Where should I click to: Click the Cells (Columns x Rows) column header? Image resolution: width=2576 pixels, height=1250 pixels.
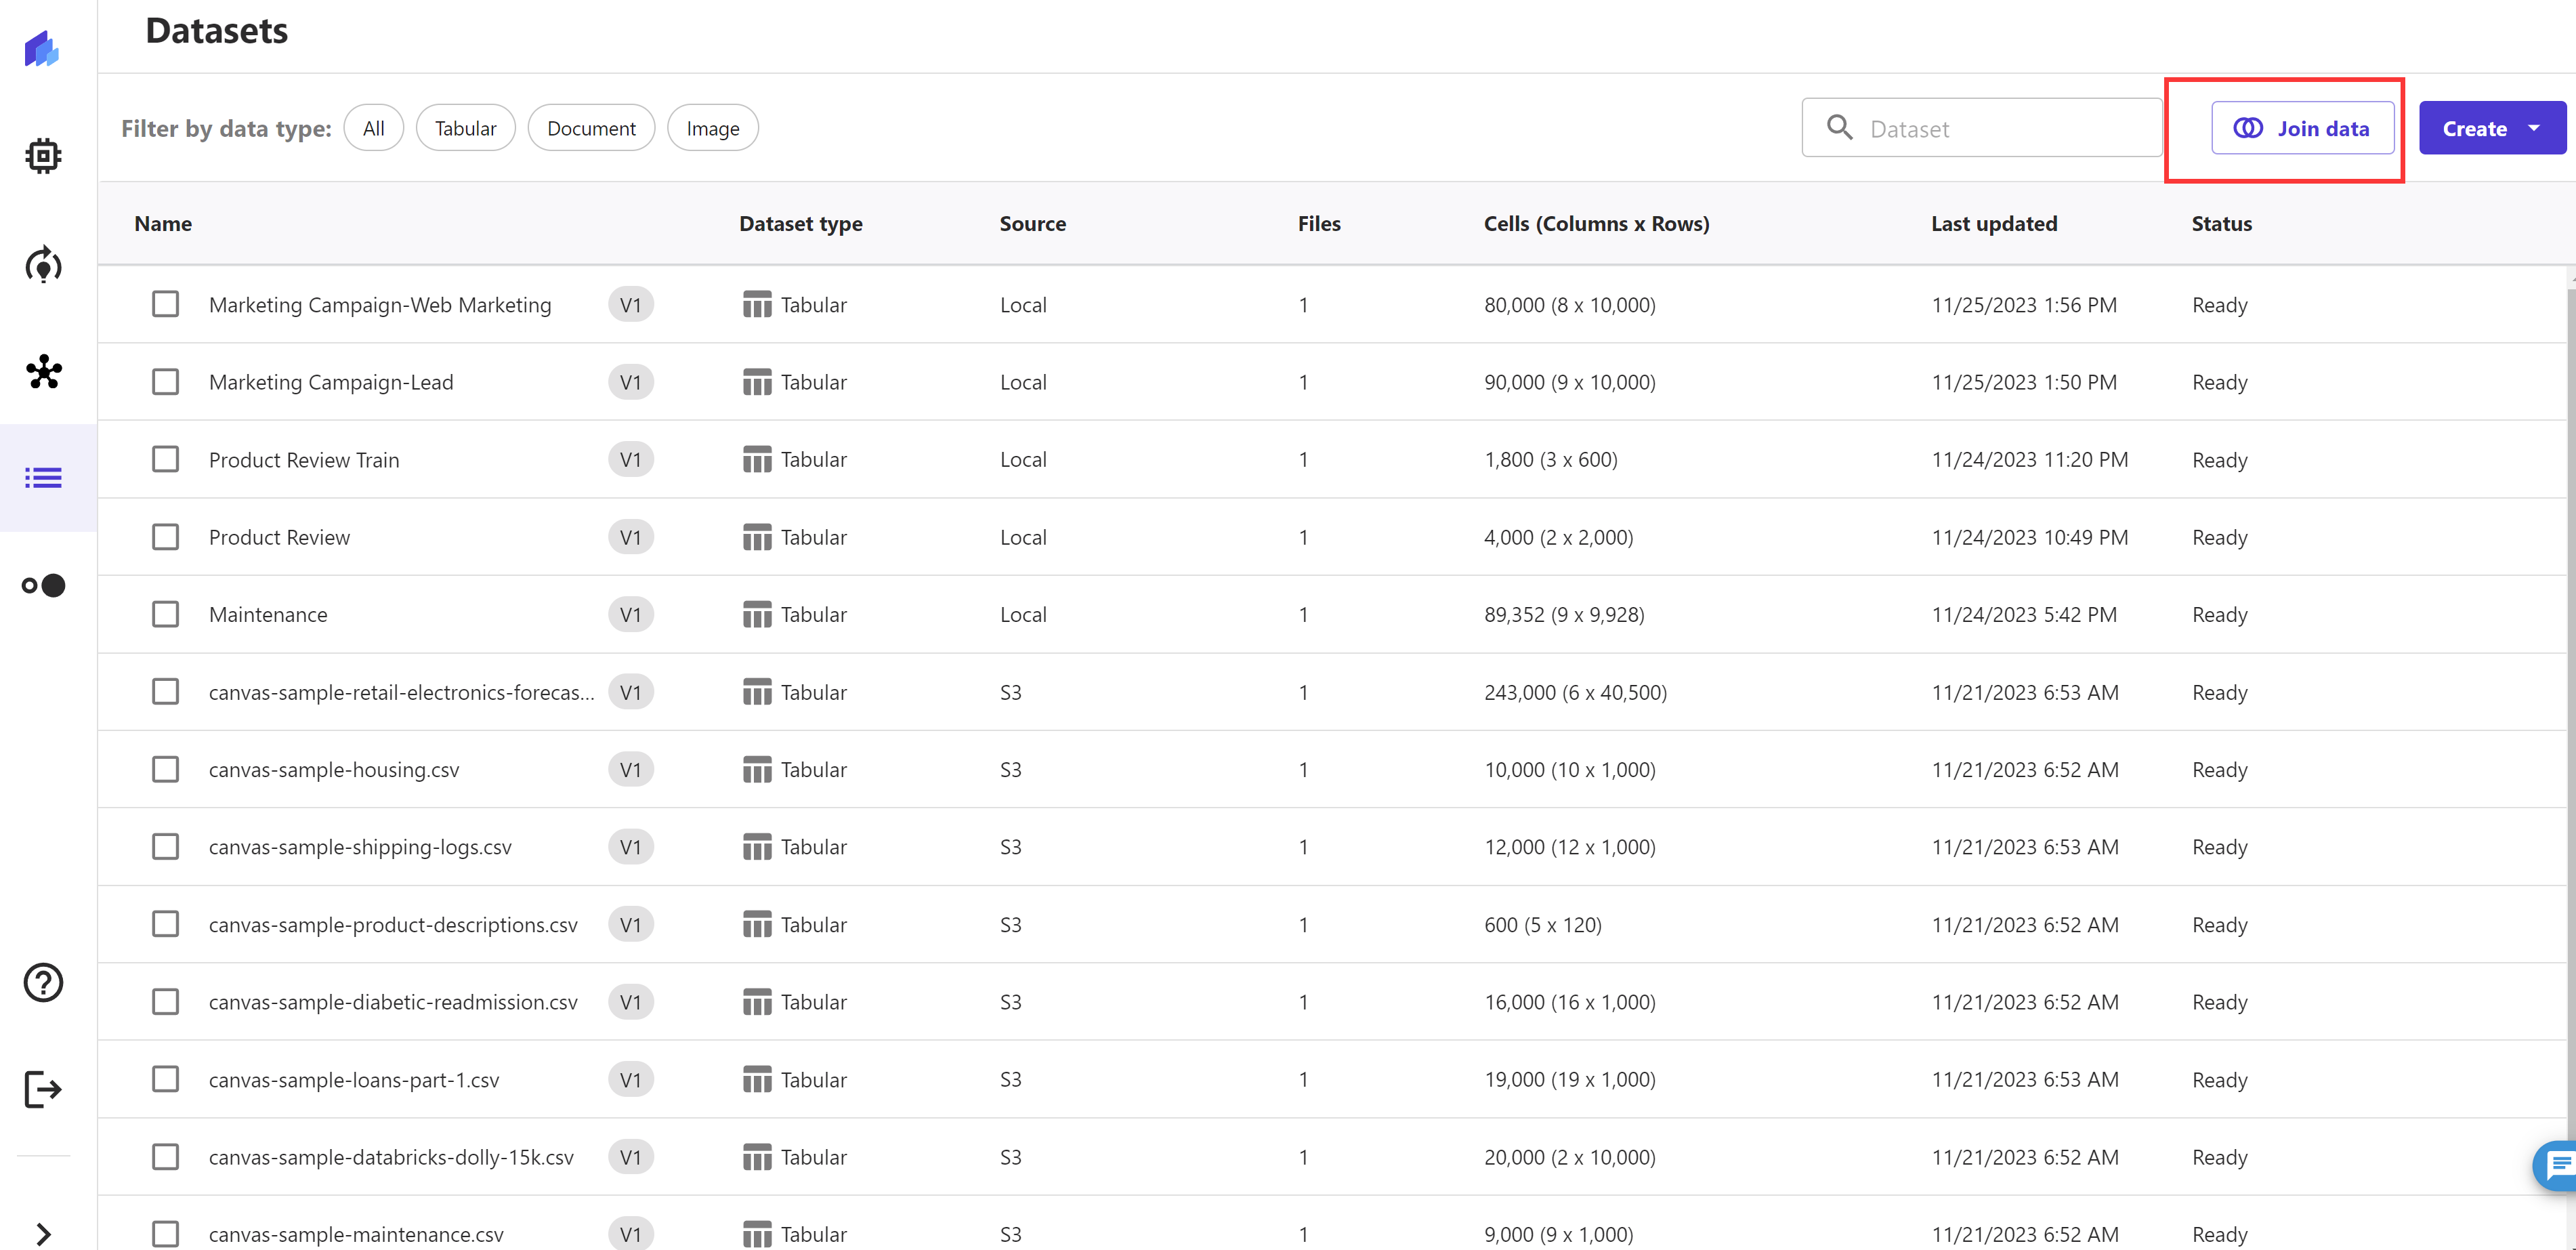click(x=1596, y=223)
